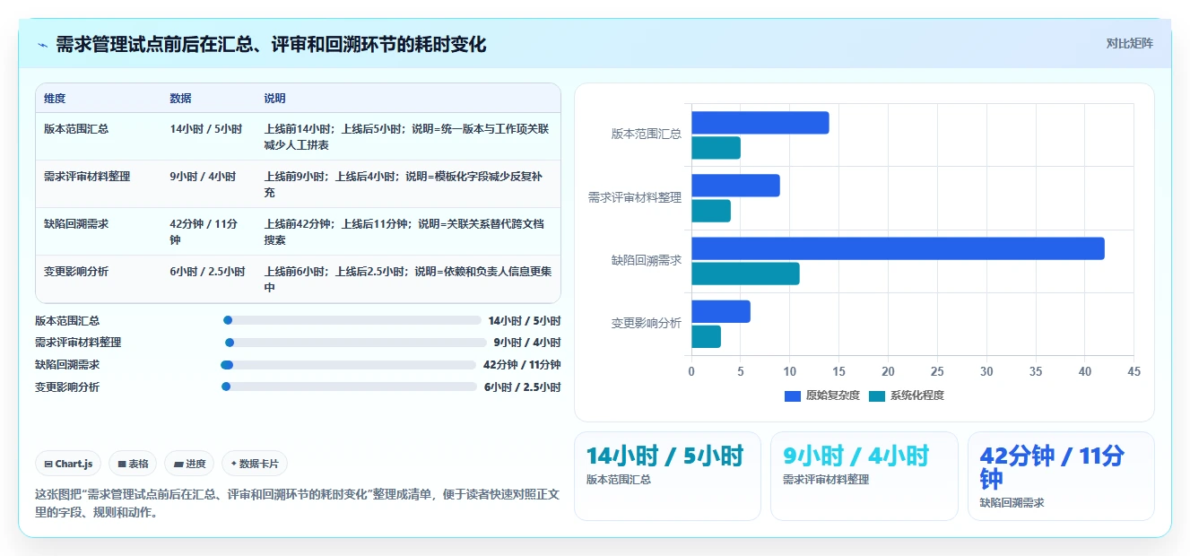
Task: Toggle the 原始复杂度 legend swatch
Action: [792, 395]
